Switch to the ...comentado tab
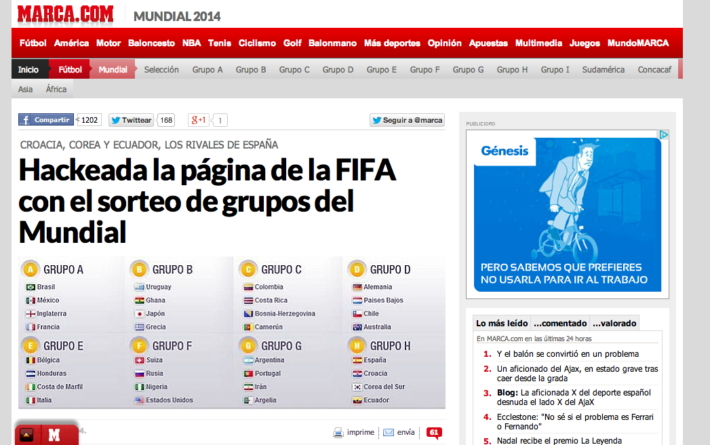This screenshot has height=445, width=710. click(x=559, y=324)
